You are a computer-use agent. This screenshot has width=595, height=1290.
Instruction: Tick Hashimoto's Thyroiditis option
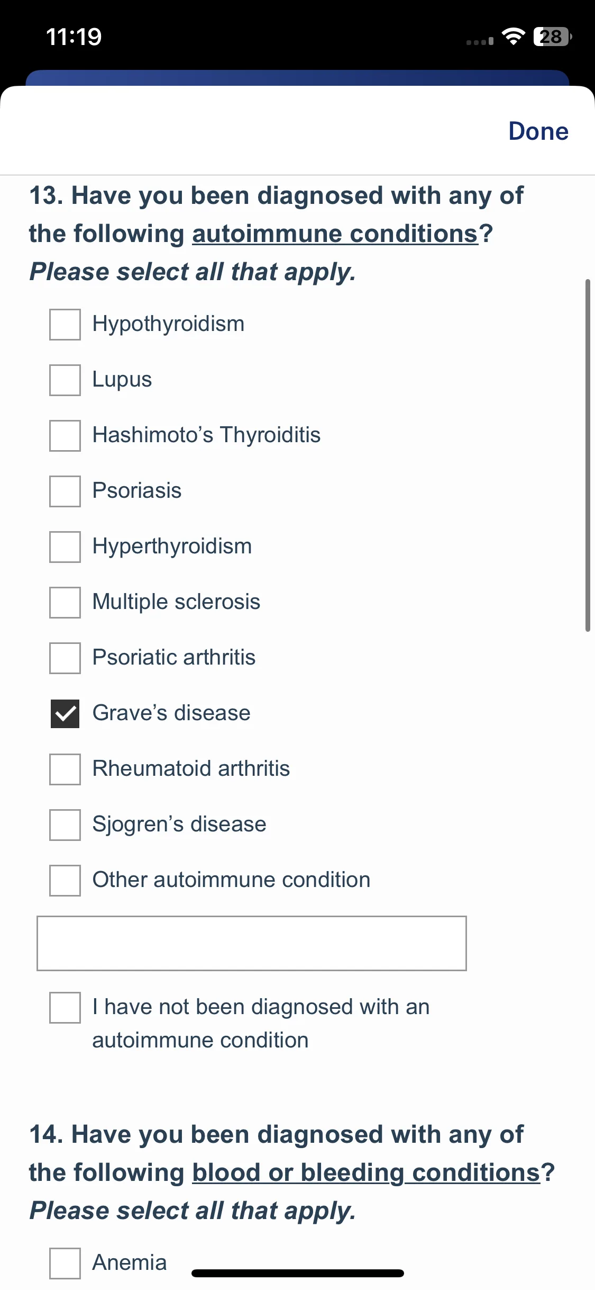(x=65, y=436)
